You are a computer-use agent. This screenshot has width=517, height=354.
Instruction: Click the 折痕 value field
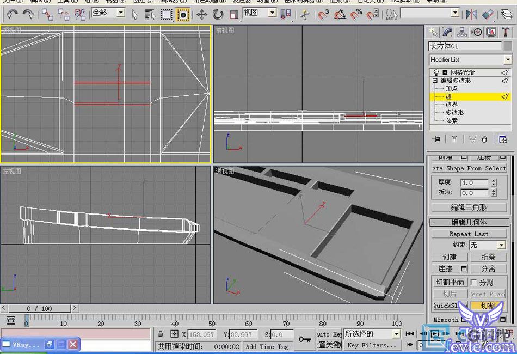pyautogui.click(x=475, y=193)
